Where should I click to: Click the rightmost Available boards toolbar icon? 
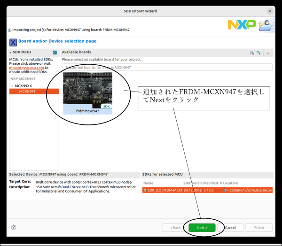point(268,53)
